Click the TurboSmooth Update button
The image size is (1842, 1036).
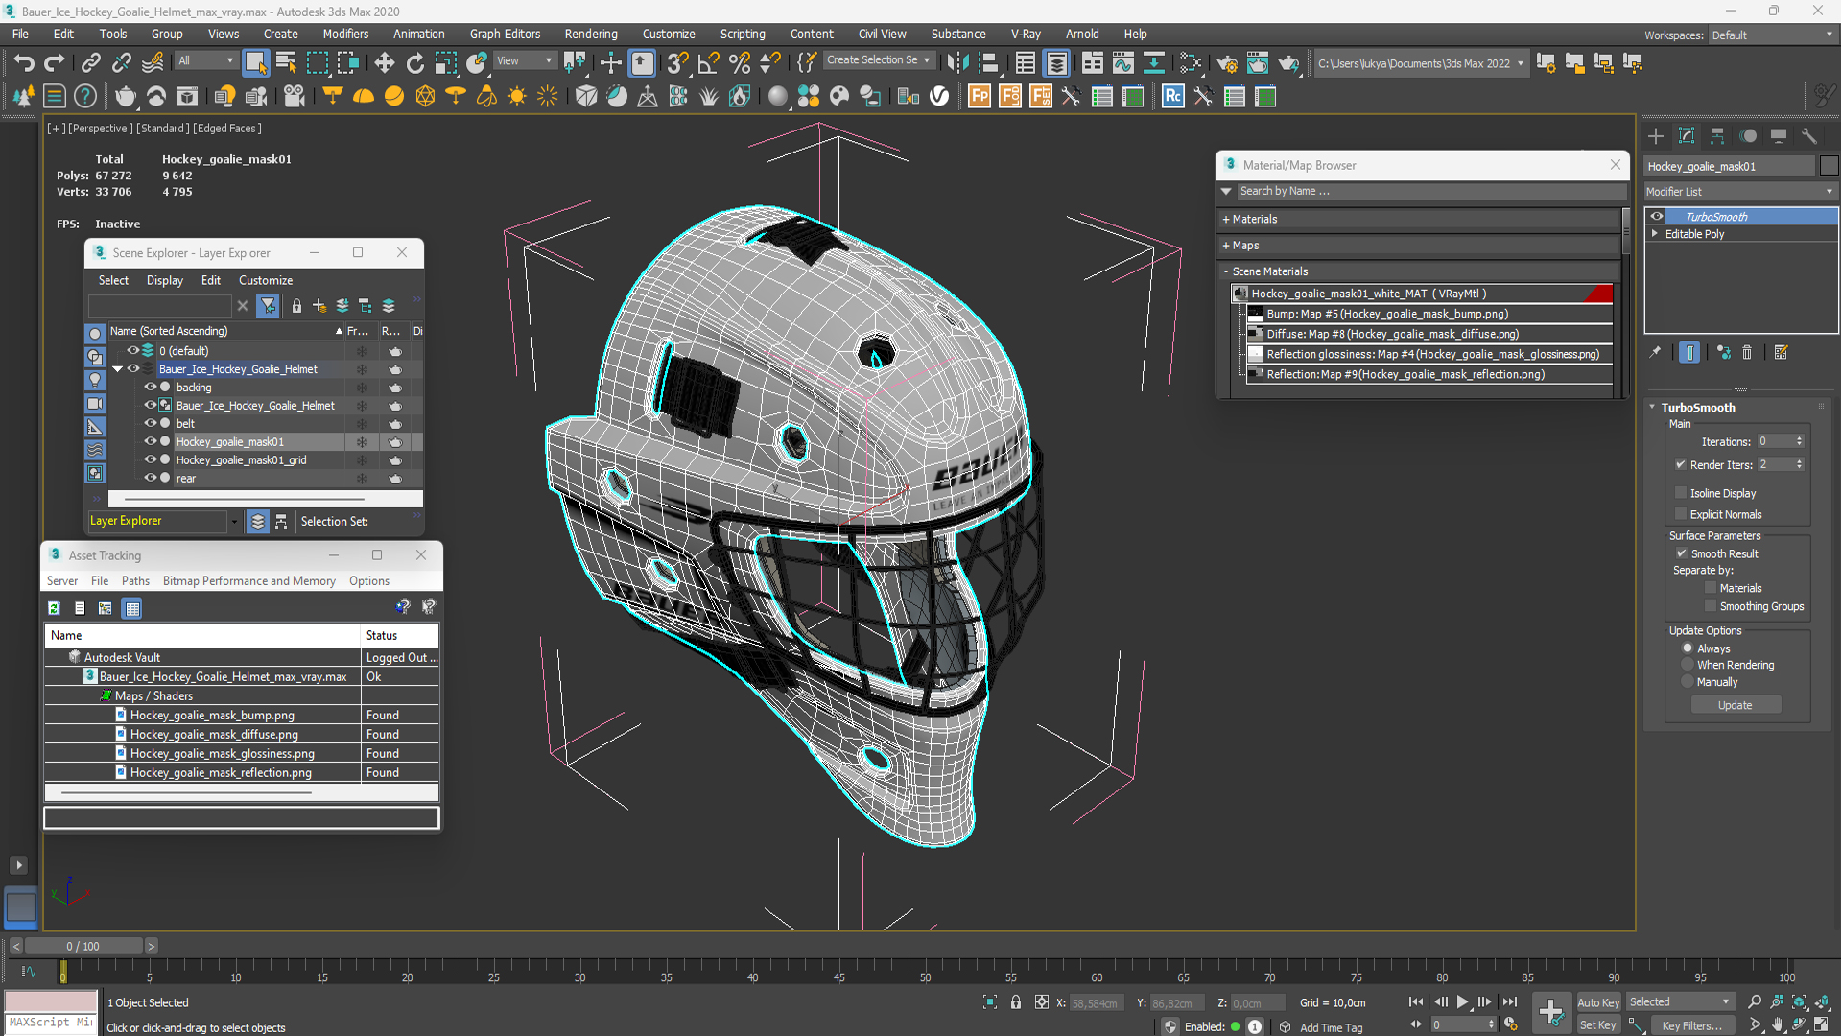click(1735, 705)
